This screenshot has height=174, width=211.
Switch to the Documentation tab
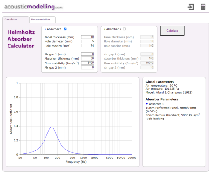(x=42, y=20)
